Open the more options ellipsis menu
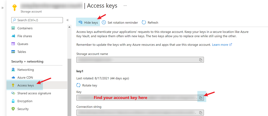 (x=125, y=6)
